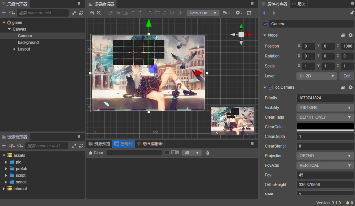Viewport: 355px width, 206px height.
Task: Expand the Layout node in hierarchy
Action: [14, 49]
